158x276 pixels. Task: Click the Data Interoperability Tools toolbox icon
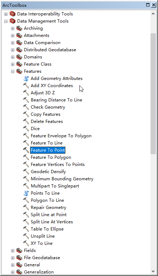[13, 14]
